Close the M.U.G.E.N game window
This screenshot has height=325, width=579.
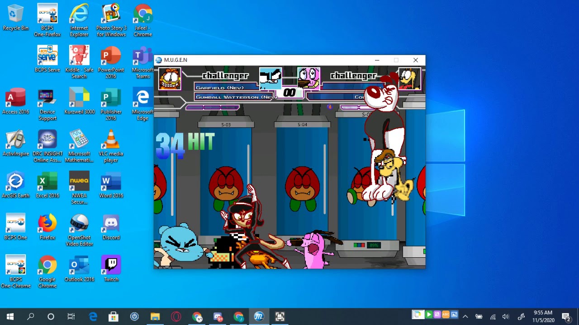pos(416,60)
